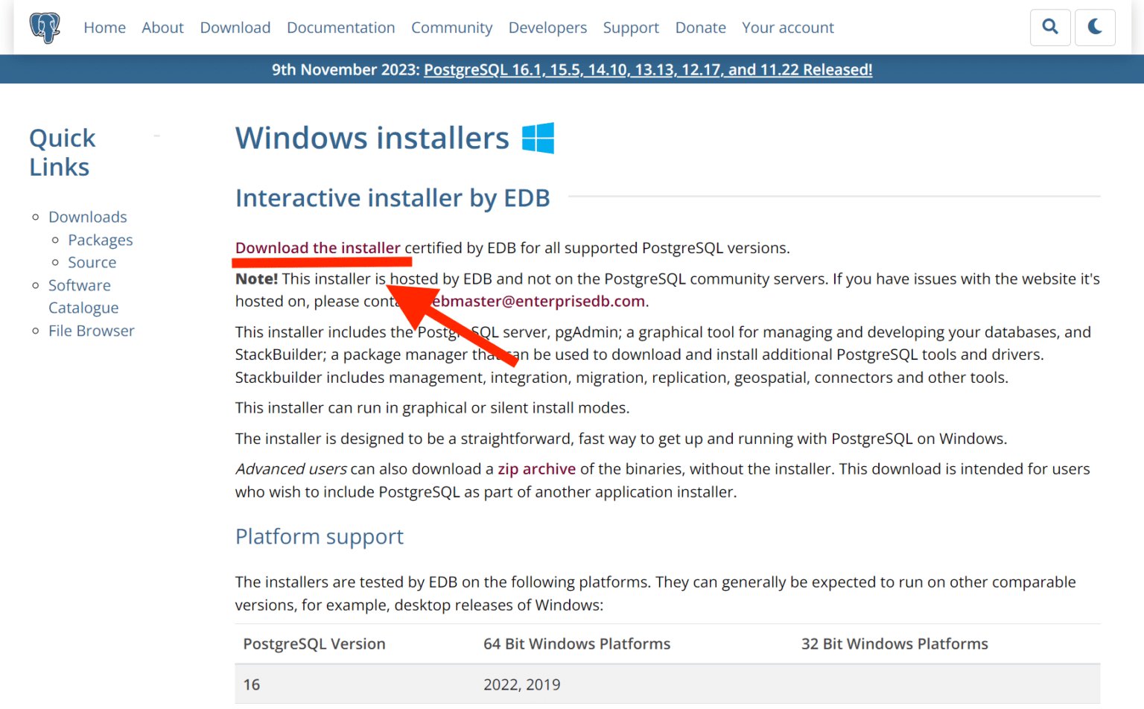This screenshot has width=1144, height=709.
Task: Open the Documentation menu item
Action: click(340, 28)
